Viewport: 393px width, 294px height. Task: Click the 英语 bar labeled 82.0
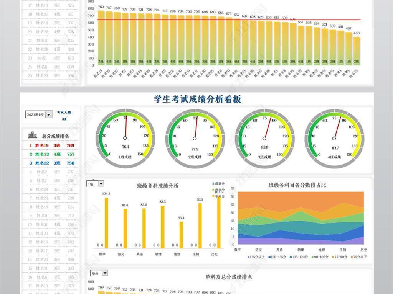[144, 228]
